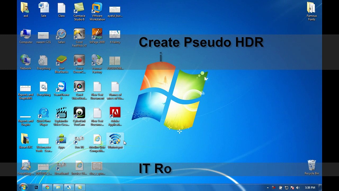
Task: Launch Corel FastFlick X7
Action: 79,38
